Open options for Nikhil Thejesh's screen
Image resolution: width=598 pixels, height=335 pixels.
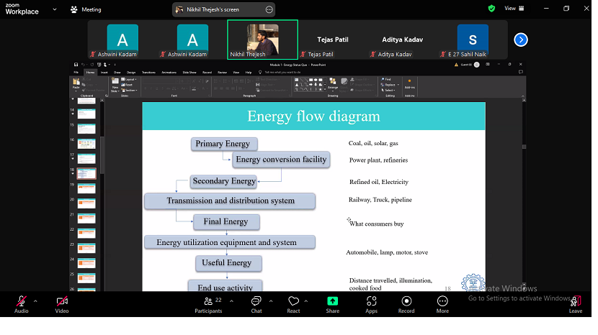[x=269, y=9]
